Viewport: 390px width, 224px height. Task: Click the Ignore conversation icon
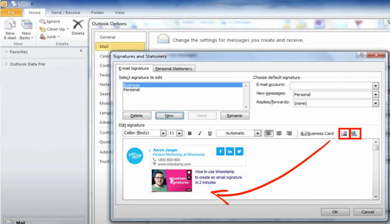pos(42,21)
